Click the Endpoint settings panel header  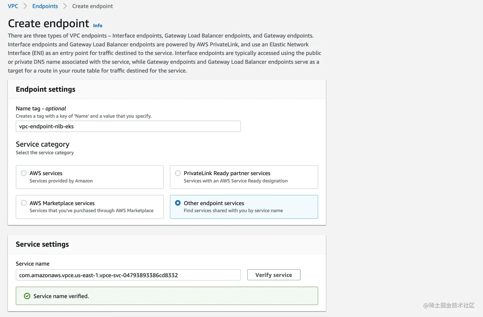[46, 89]
